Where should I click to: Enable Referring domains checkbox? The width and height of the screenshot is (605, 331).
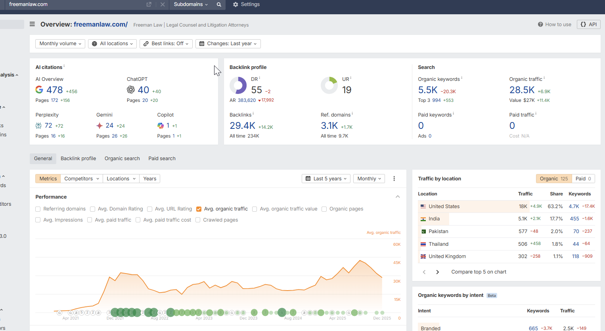[x=38, y=209]
